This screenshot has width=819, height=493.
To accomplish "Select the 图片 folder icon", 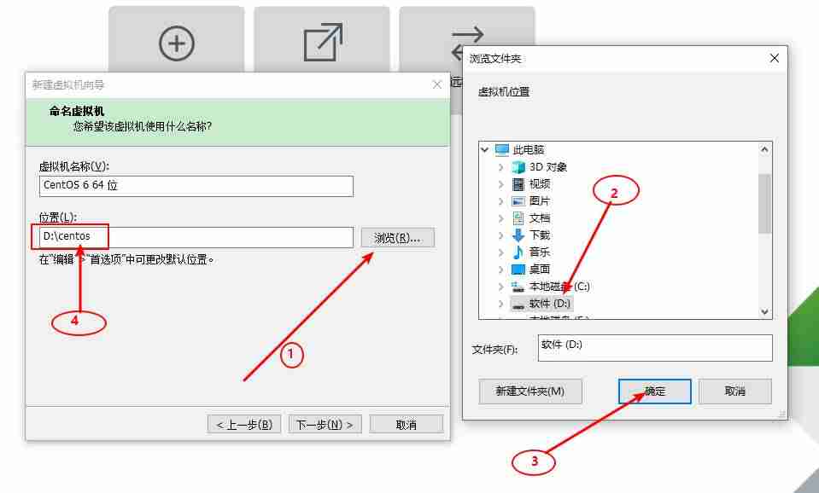I will 518,201.
